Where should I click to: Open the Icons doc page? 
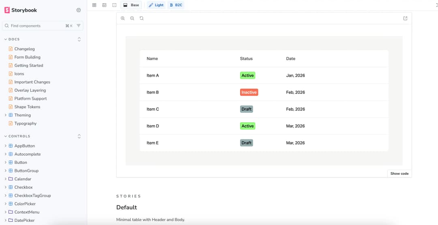click(19, 74)
